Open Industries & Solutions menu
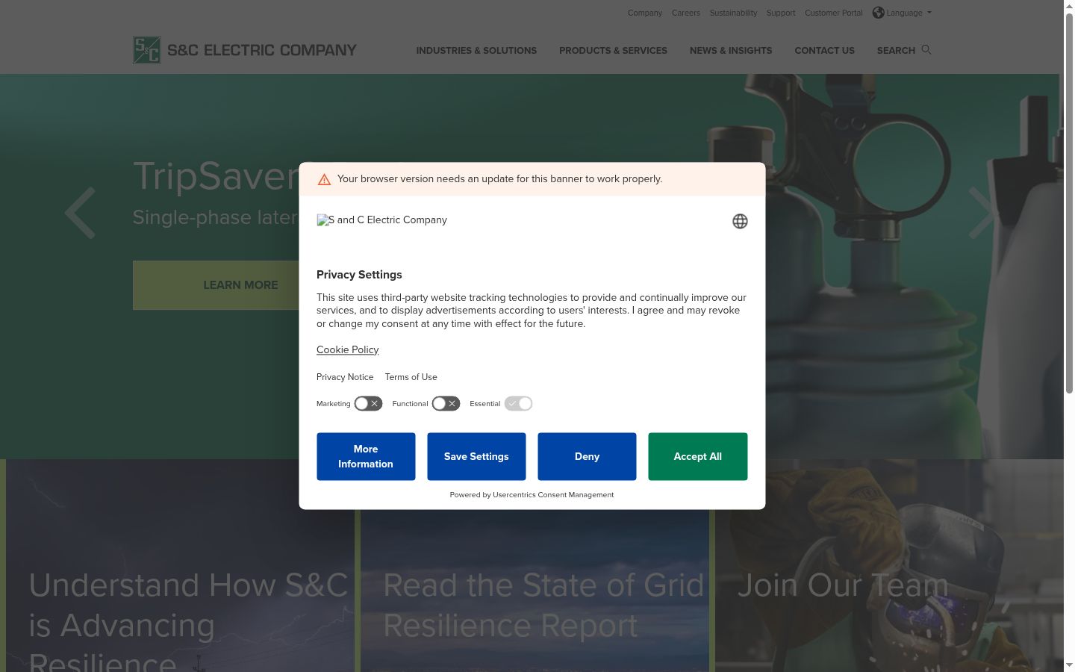 pyautogui.click(x=476, y=51)
